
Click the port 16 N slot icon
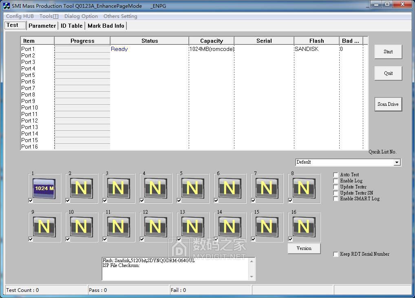point(304,226)
